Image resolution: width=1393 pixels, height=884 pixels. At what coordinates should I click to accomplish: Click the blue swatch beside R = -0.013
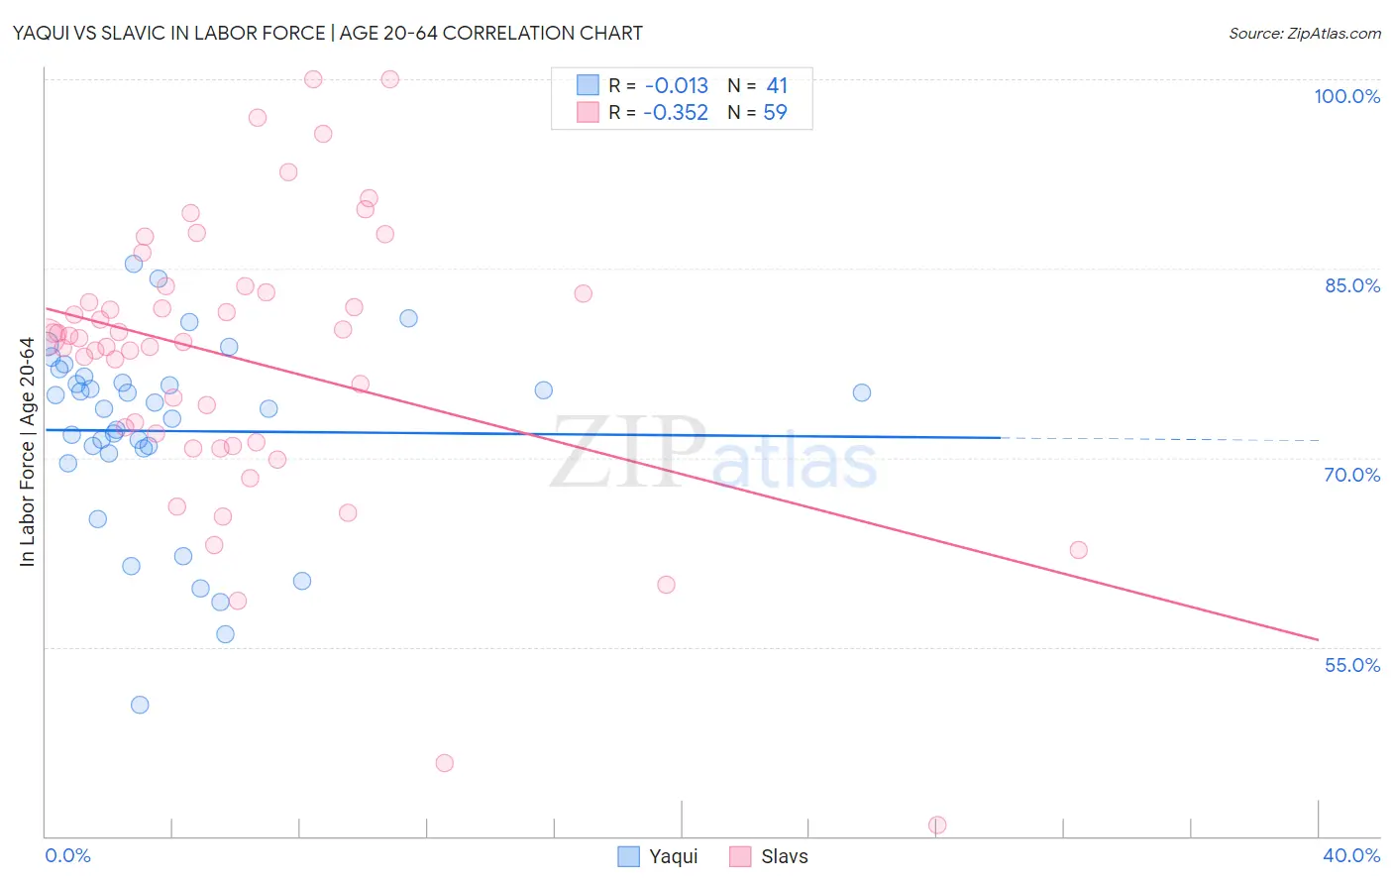point(588,85)
